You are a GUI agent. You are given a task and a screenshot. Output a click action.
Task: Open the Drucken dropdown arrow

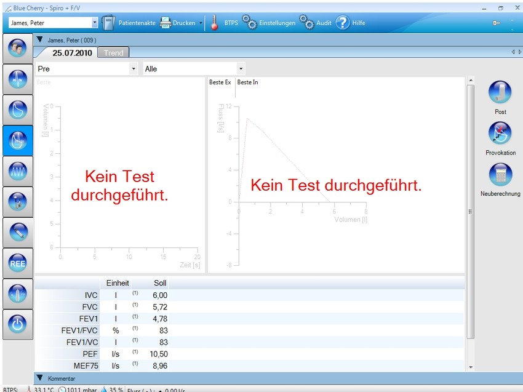tap(201, 23)
